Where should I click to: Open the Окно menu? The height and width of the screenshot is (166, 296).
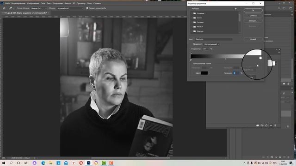(89, 3)
